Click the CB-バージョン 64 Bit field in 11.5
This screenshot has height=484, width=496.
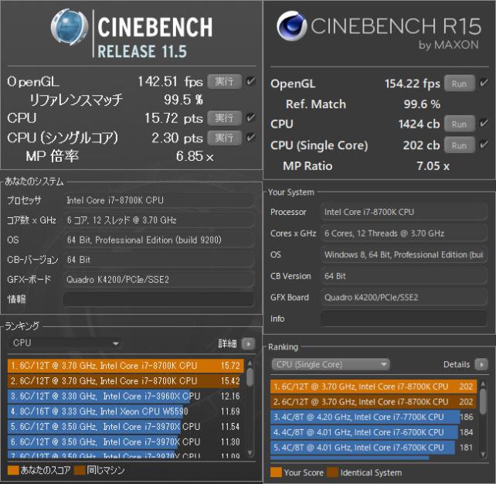tap(158, 260)
